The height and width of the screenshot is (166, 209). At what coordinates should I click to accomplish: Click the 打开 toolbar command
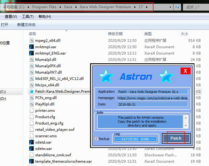(x=5, y=25)
